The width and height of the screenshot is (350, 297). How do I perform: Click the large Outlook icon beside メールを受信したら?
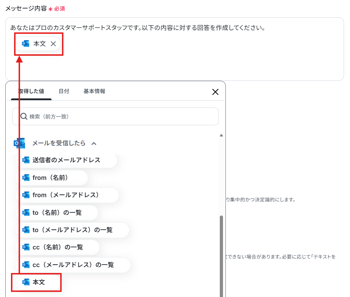click(x=19, y=143)
